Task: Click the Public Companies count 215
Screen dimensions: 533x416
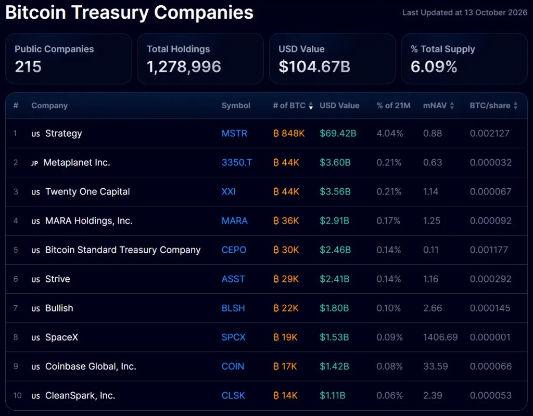Action: click(x=28, y=67)
